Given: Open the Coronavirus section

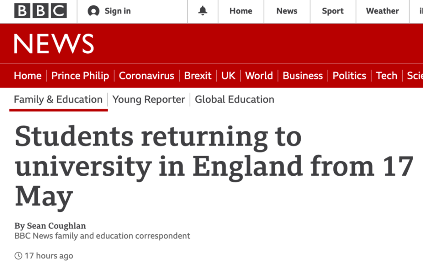Looking at the screenshot, I should 146,76.
